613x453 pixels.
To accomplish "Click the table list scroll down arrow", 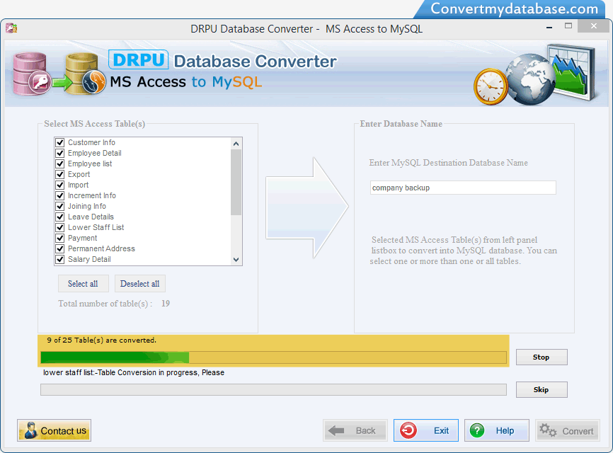I will tap(236, 260).
